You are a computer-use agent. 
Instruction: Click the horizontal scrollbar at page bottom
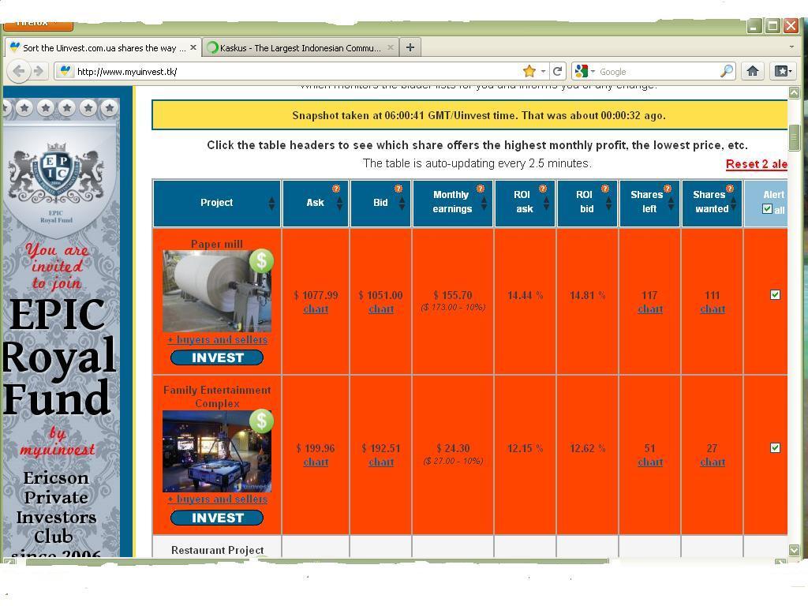pos(316,561)
